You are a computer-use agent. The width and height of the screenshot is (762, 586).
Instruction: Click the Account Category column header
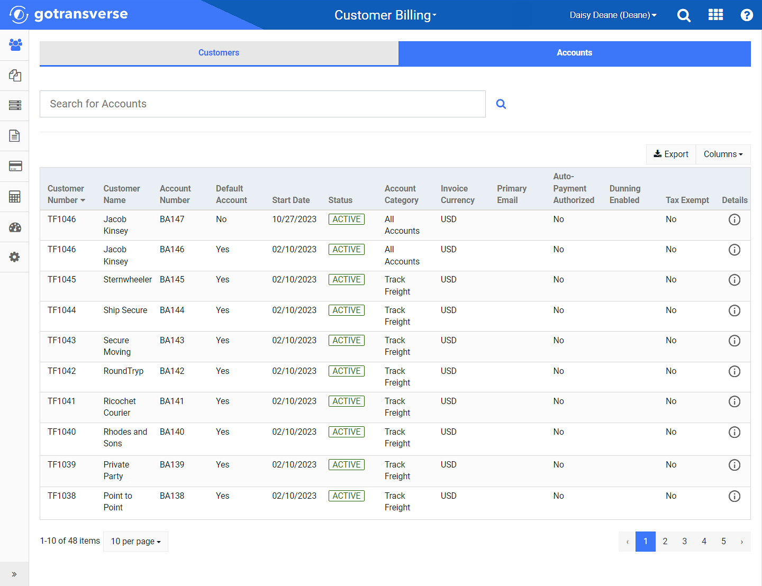402,194
